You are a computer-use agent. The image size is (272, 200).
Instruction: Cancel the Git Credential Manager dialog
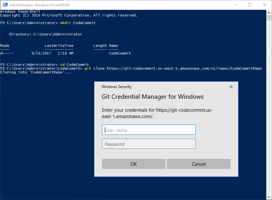tap(199, 164)
